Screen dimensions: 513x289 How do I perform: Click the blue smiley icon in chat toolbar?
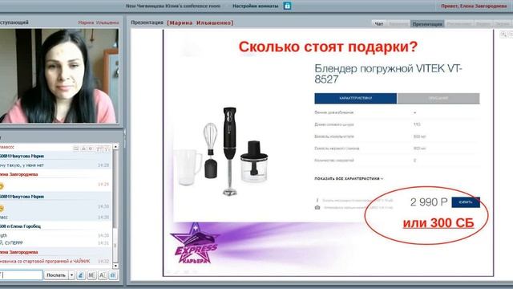coord(113,275)
